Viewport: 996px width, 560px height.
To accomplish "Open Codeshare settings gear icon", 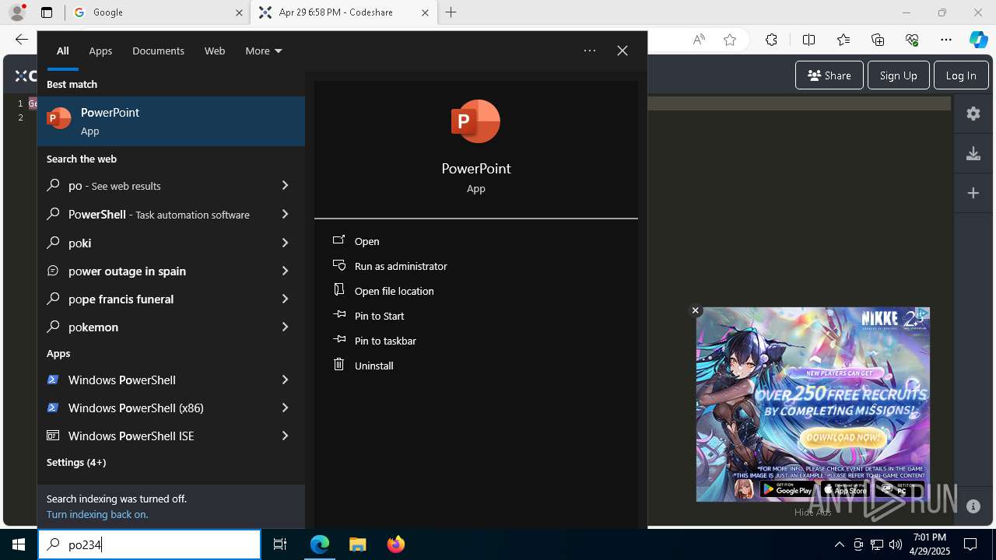I will pos(973,114).
